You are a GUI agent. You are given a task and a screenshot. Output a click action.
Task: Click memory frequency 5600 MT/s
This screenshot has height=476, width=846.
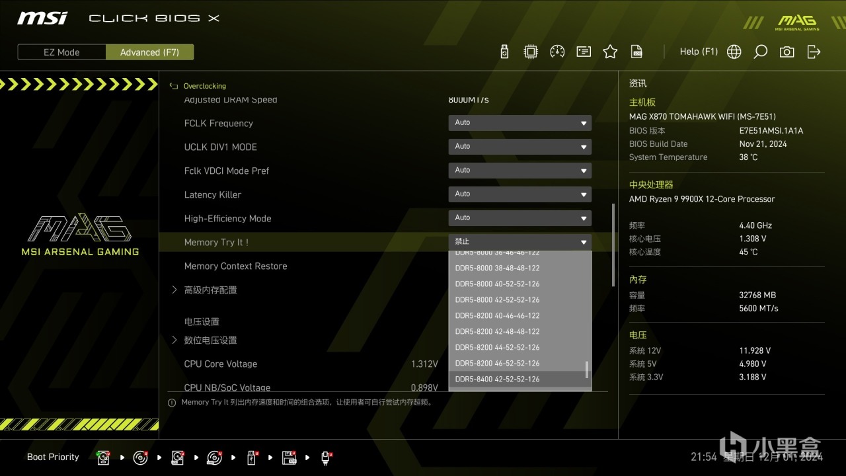click(759, 308)
